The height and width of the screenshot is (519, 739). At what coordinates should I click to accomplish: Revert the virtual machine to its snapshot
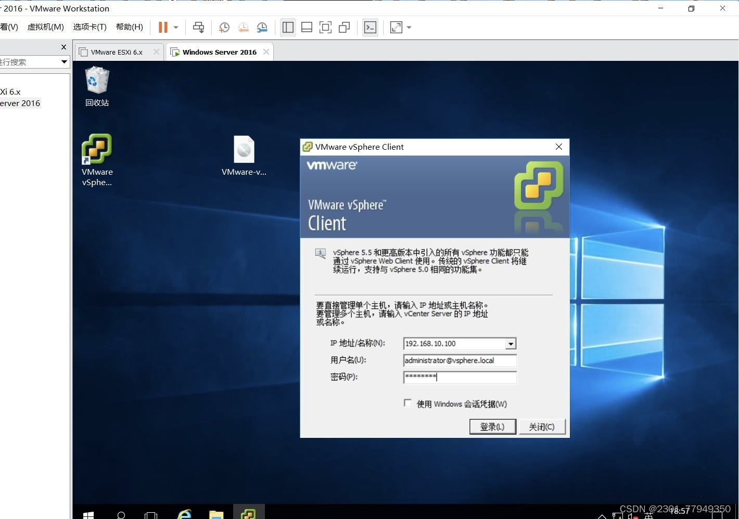pyautogui.click(x=243, y=28)
